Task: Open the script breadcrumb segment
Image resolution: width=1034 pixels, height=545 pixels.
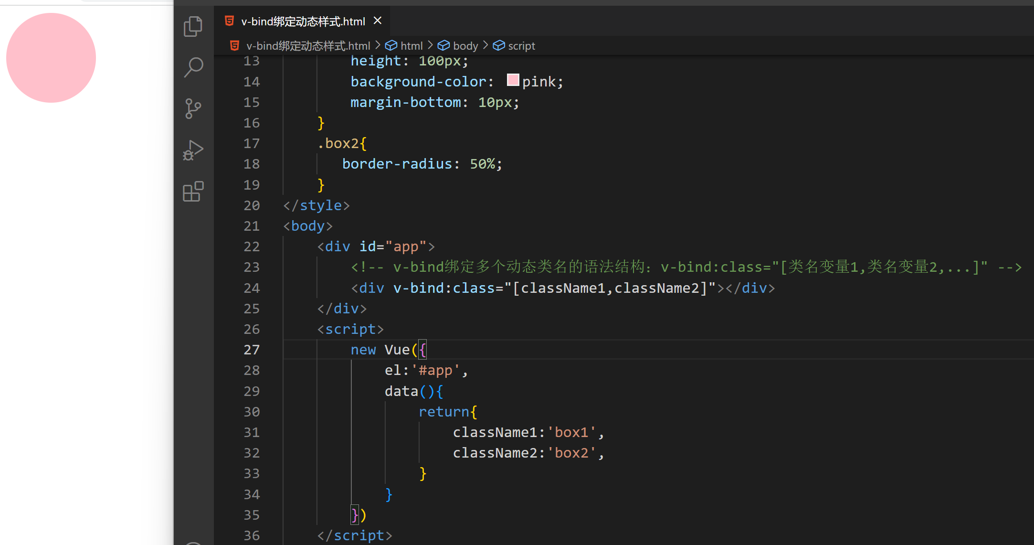Action: tap(521, 46)
